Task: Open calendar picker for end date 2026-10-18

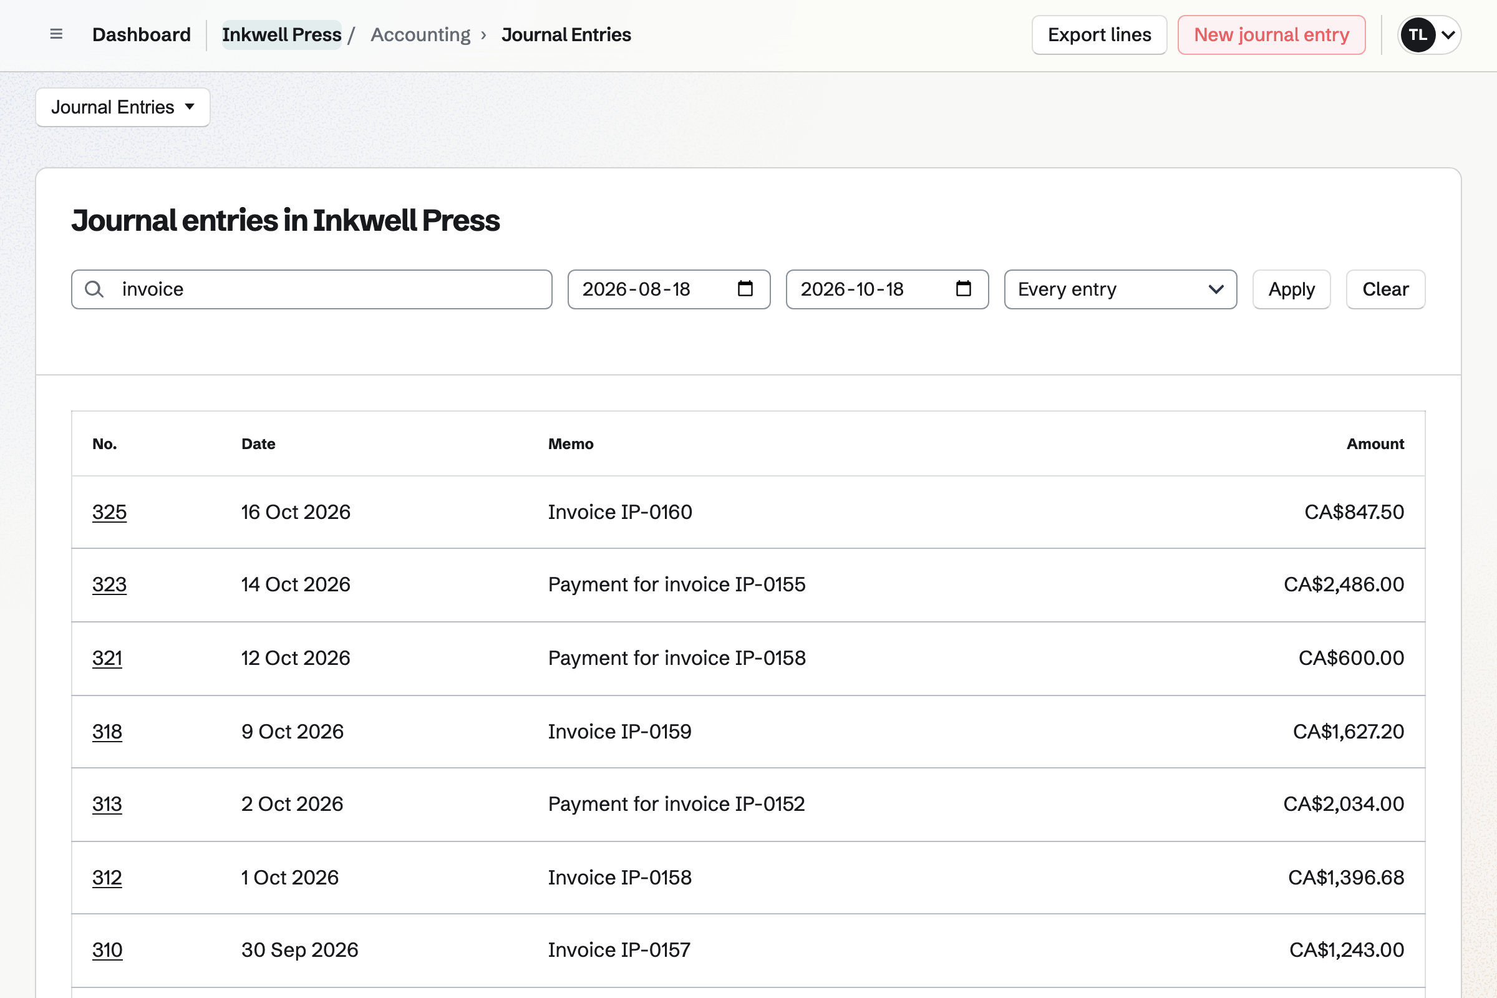Action: (963, 289)
